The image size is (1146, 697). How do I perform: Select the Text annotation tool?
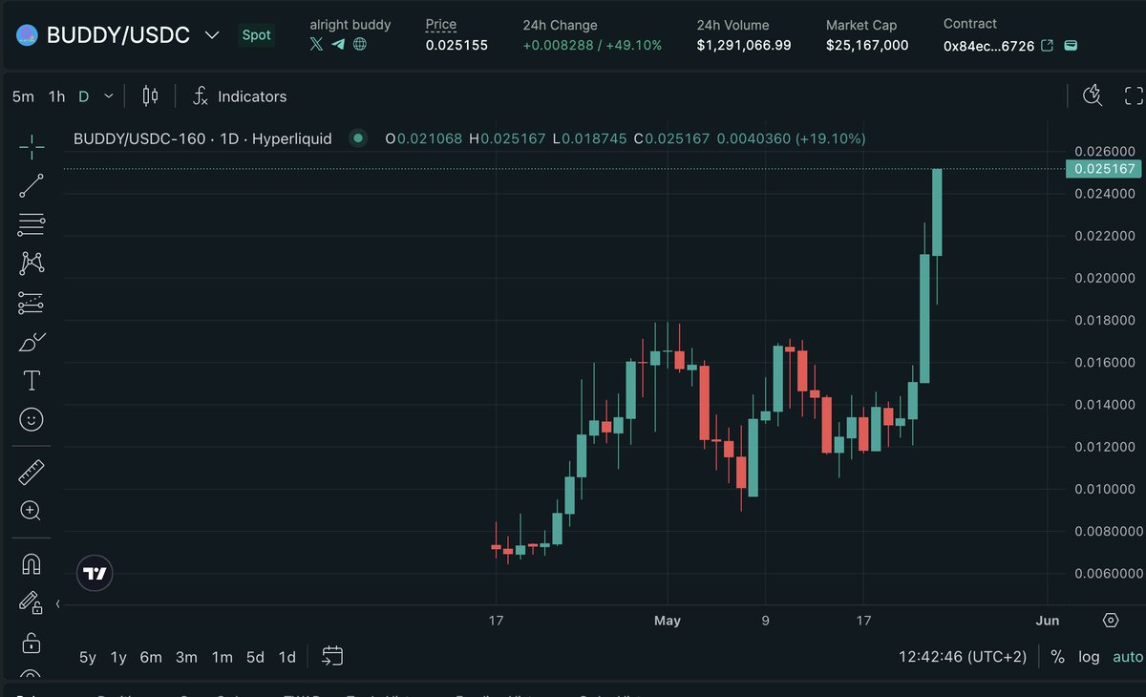(32, 381)
